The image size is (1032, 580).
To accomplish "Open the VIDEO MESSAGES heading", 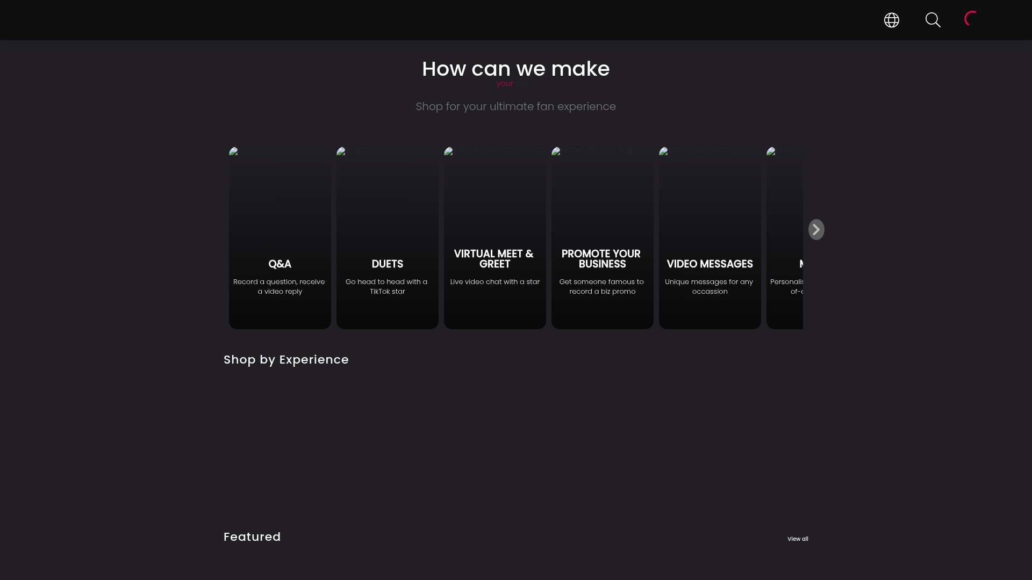I will [709, 264].
